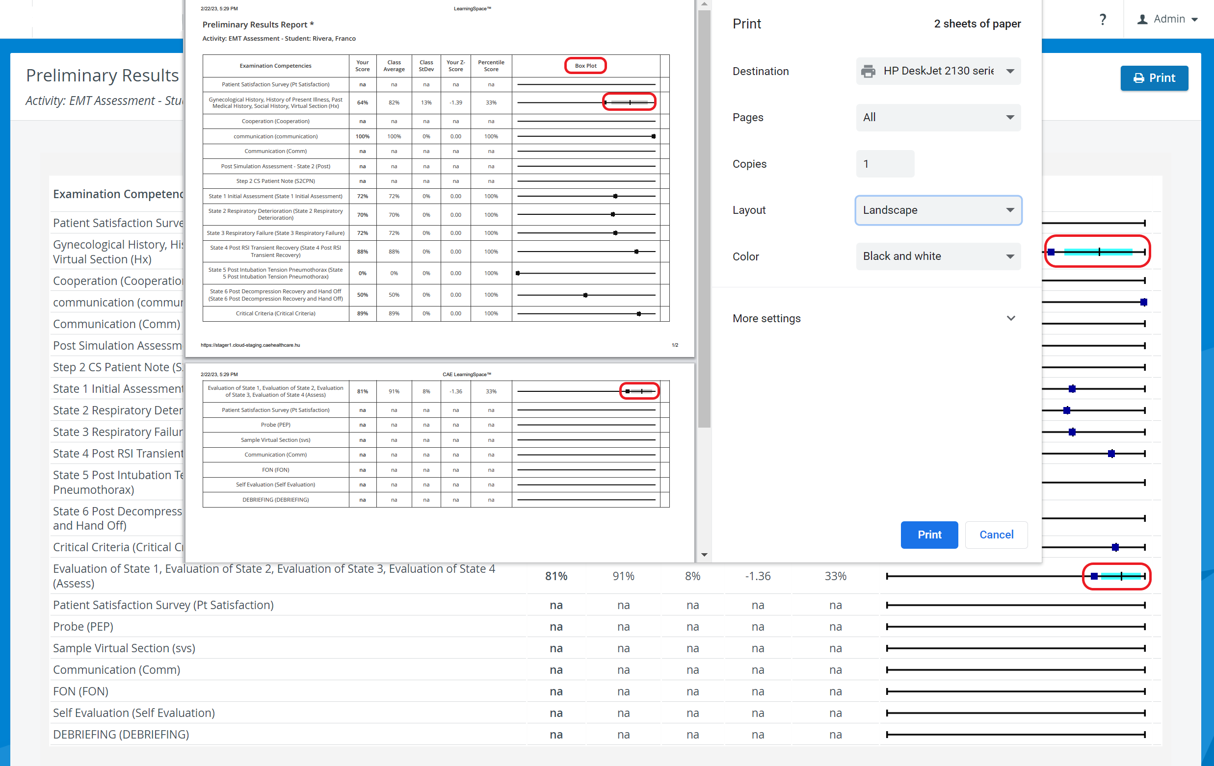Open the Pages dropdown set to All
The width and height of the screenshot is (1214, 766).
point(938,117)
